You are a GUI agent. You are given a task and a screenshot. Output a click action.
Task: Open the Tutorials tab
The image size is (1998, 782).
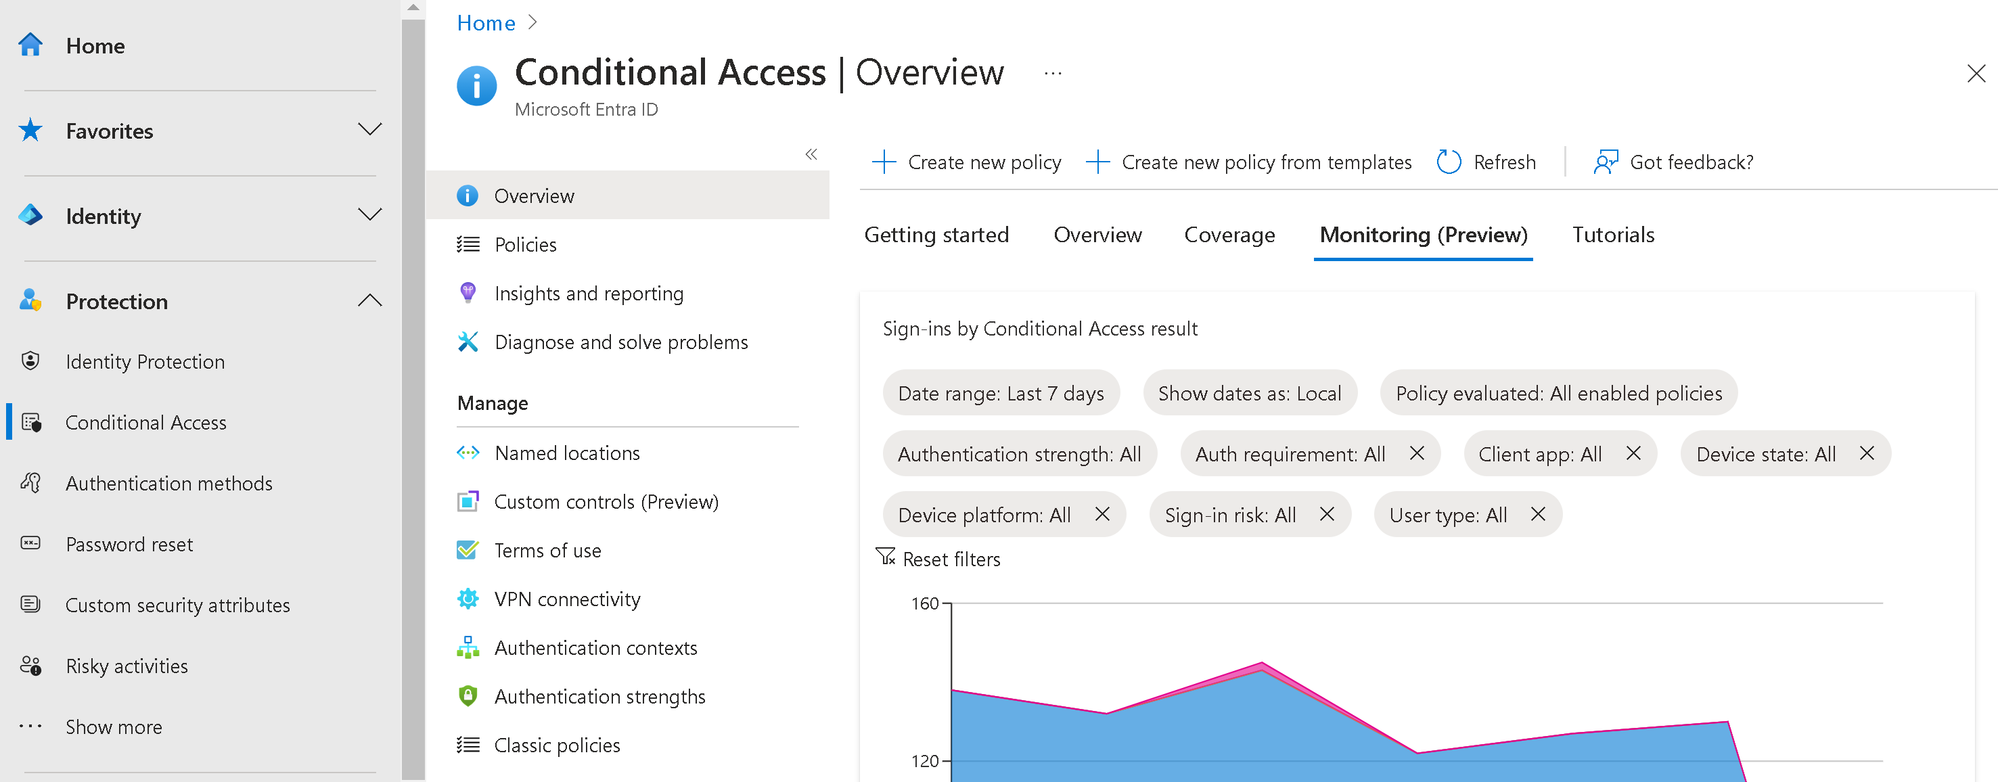(1612, 235)
